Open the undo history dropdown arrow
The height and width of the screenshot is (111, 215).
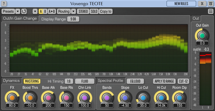[x=35, y=11]
